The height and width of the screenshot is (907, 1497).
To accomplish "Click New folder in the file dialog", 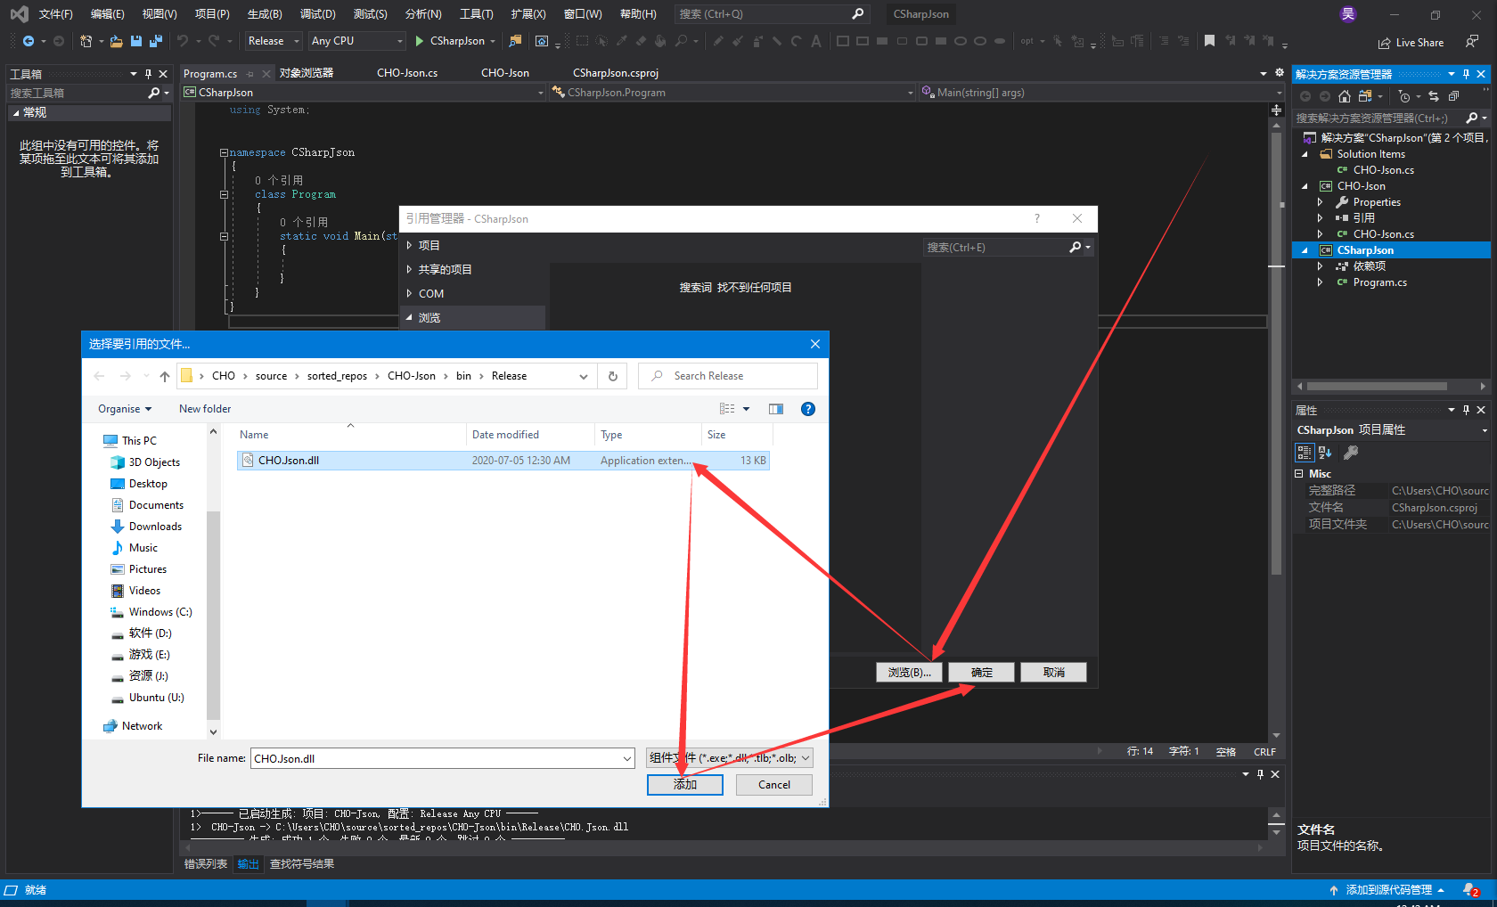I will [205, 409].
